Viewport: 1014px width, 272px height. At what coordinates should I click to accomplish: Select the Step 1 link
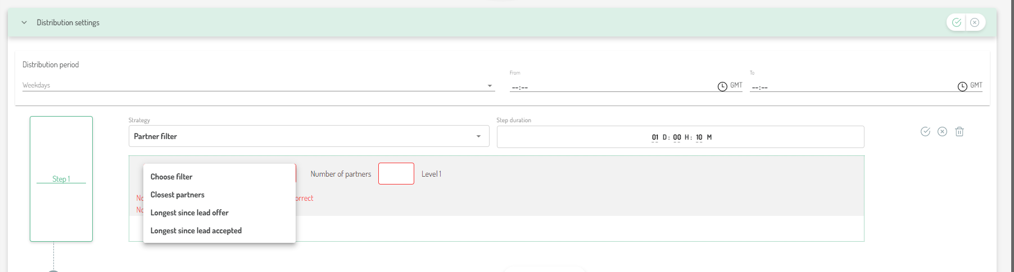pyautogui.click(x=61, y=179)
